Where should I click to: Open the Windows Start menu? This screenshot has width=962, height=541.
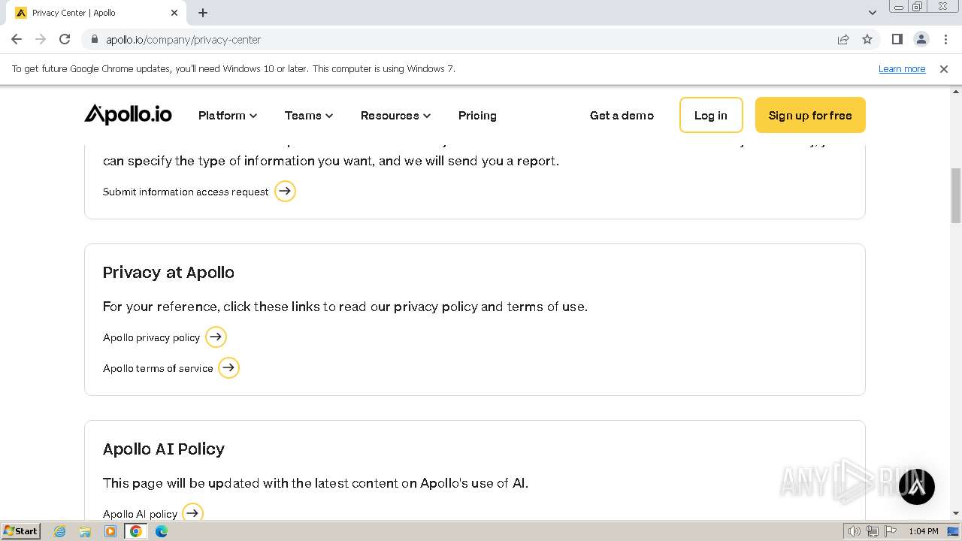(20, 531)
